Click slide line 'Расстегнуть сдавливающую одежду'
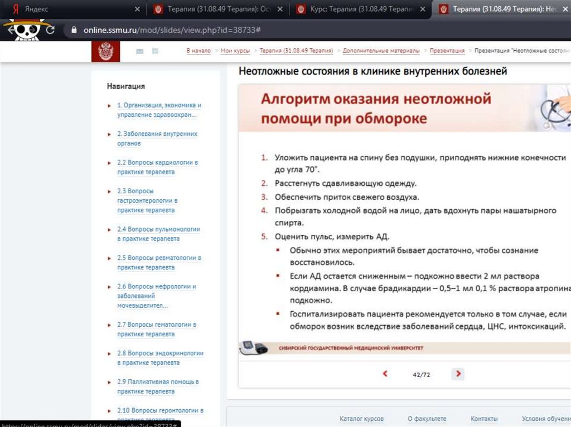 (x=345, y=183)
